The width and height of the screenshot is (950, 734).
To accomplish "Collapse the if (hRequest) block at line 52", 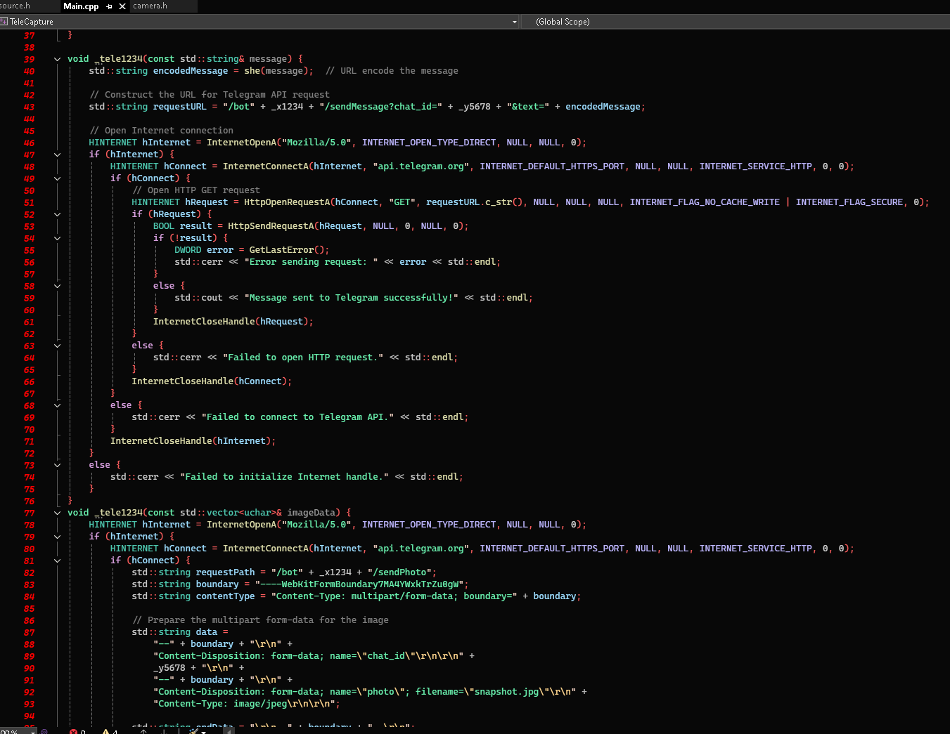I will (57, 214).
